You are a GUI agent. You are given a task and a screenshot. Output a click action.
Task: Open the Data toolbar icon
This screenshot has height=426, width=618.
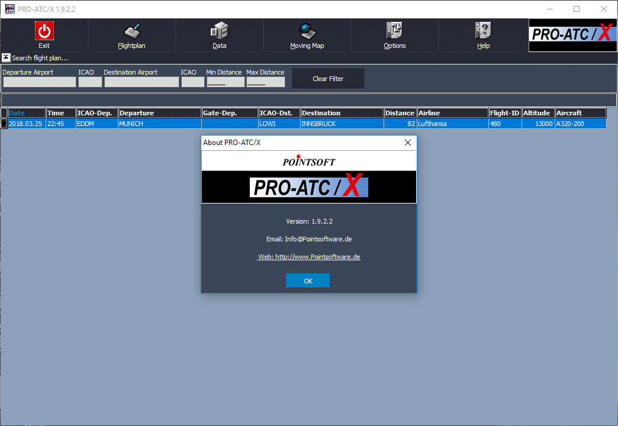click(220, 31)
